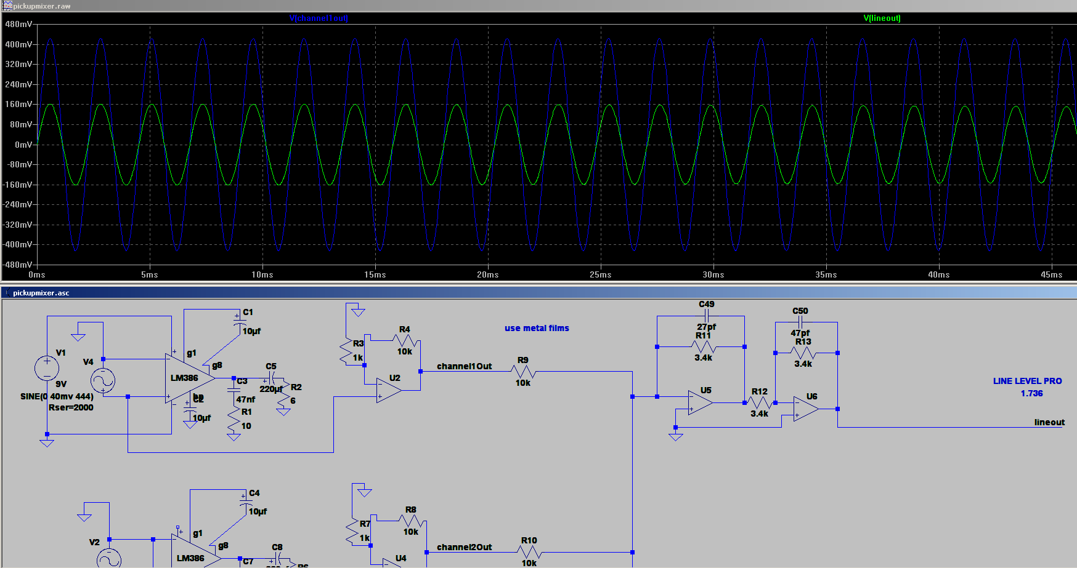Click the U6 op-amp symbol
The width and height of the screenshot is (1077, 568).
point(806,409)
